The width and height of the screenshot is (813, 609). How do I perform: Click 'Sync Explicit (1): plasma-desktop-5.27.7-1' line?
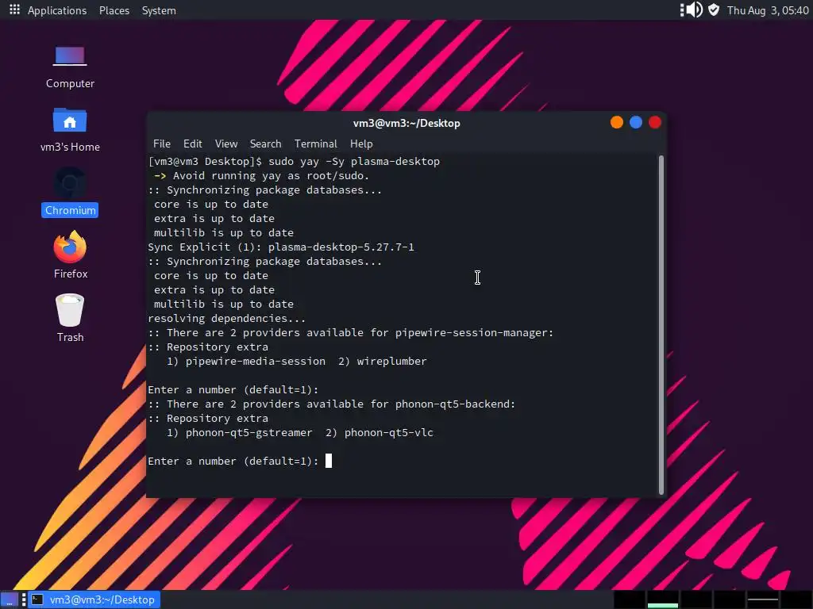(x=281, y=247)
